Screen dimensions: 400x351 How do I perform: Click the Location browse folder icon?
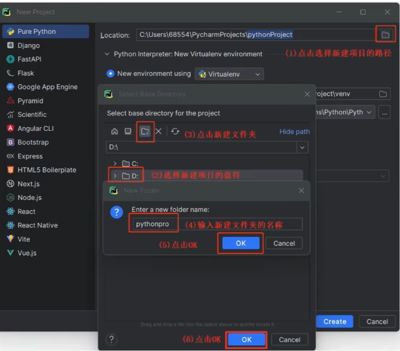pyautogui.click(x=385, y=35)
